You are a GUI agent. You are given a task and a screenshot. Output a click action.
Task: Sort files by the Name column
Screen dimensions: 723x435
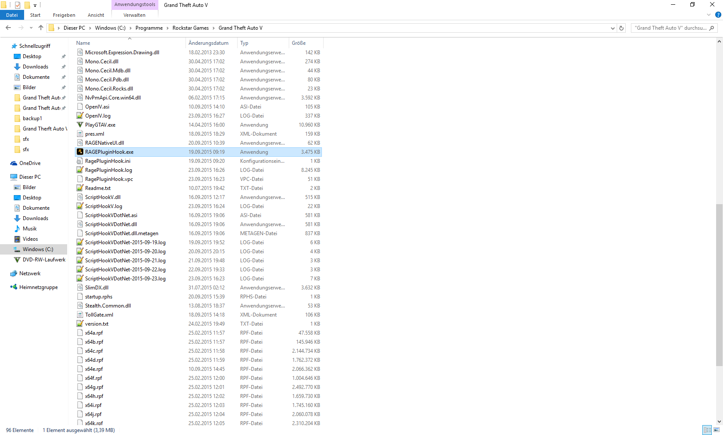click(130, 43)
